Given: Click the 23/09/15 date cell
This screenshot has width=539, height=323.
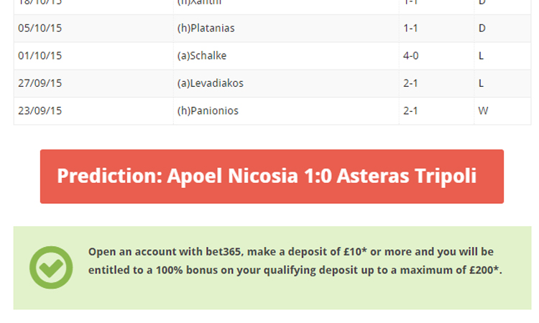Looking at the screenshot, I should tap(93, 111).
